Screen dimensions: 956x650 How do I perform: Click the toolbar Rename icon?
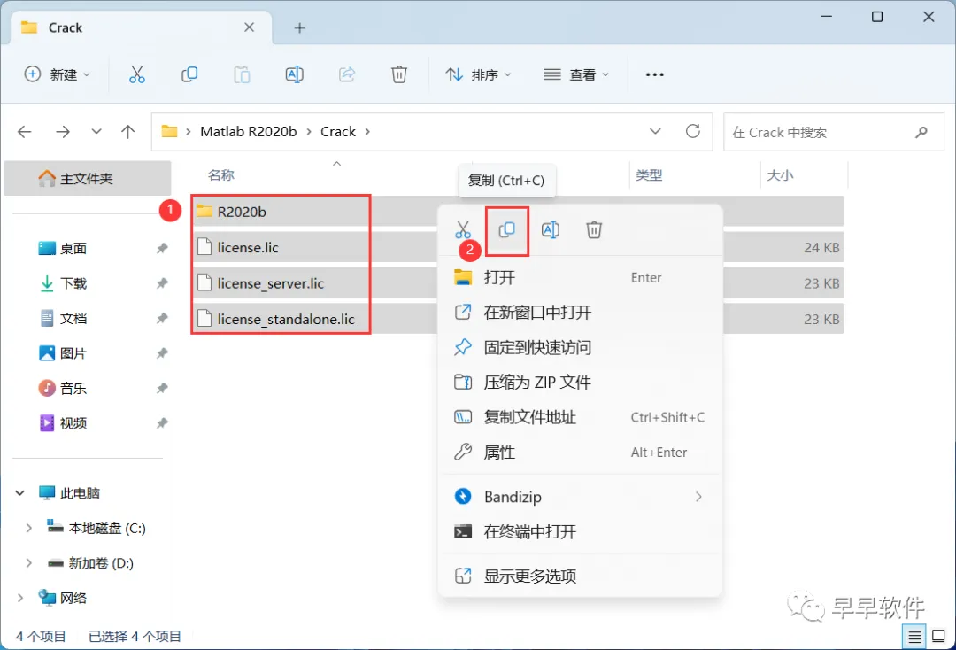pyautogui.click(x=295, y=74)
